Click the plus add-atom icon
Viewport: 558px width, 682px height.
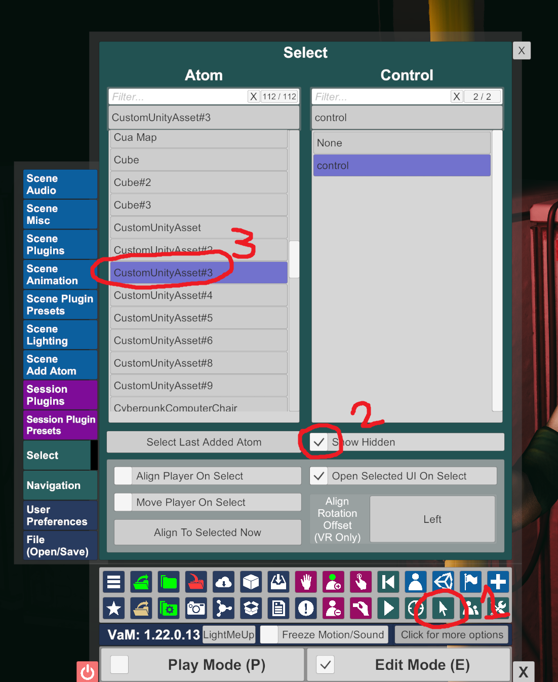click(498, 582)
